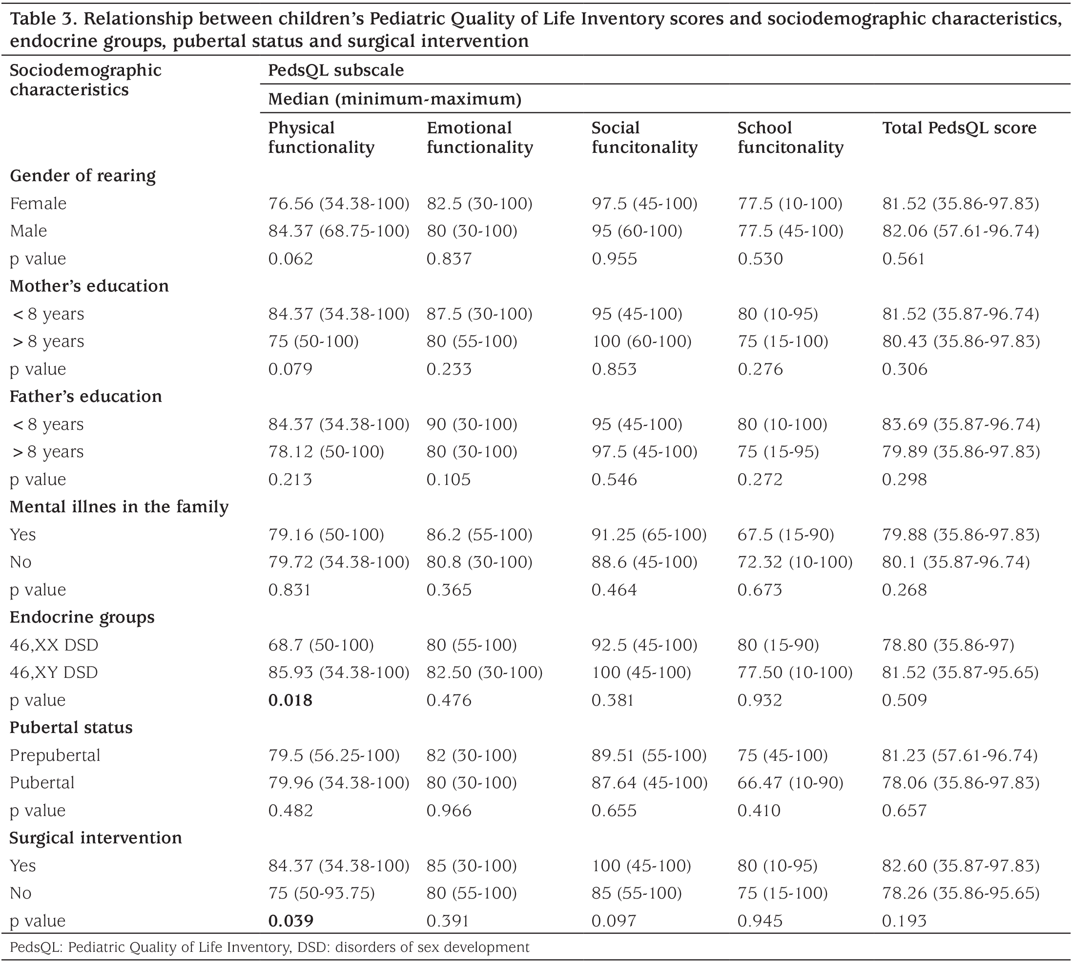This screenshot has width=1074, height=963.
Task: Click value 91.25 (65-100)
Action: [649, 534]
